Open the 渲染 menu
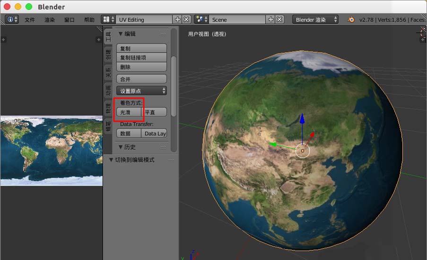The width and height of the screenshot is (427, 260). [x=50, y=20]
